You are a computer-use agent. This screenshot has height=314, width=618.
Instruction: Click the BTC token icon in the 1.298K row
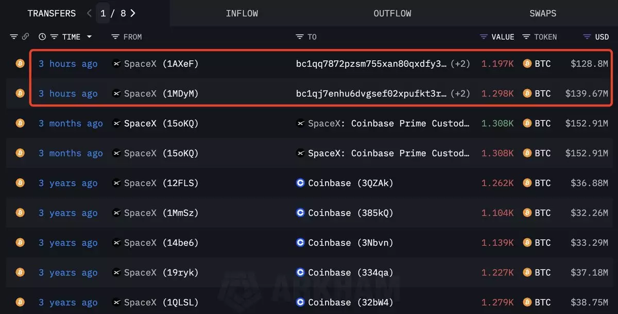click(x=527, y=94)
